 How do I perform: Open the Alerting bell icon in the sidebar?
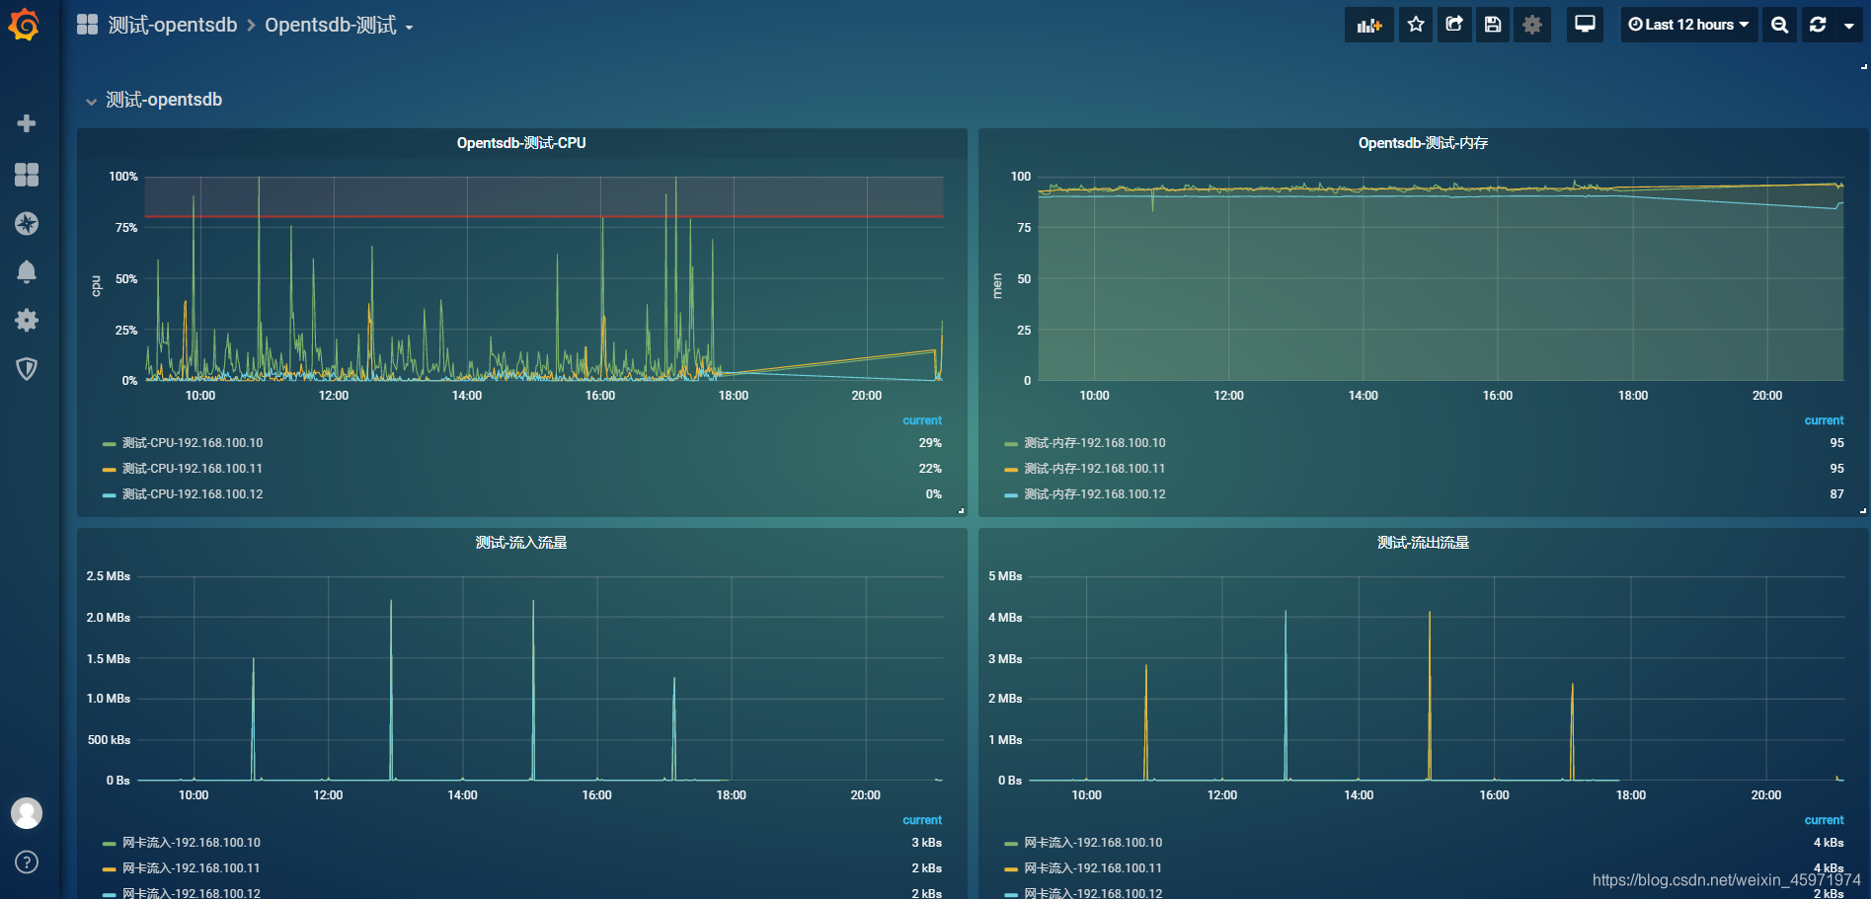tap(27, 271)
